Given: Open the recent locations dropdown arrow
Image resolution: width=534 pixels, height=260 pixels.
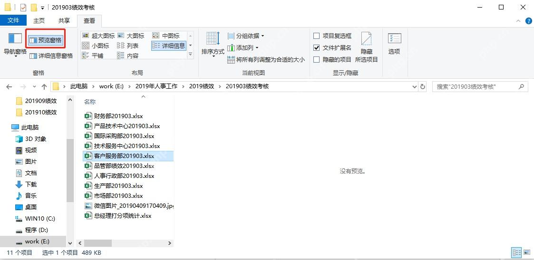Looking at the screenshot, I should point(34,87).
